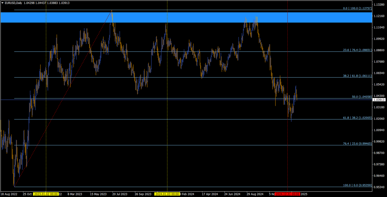
Task: Click the 61.8 | 38.2 (1.02005) Fibonacci label
Action: coord(357,118)
